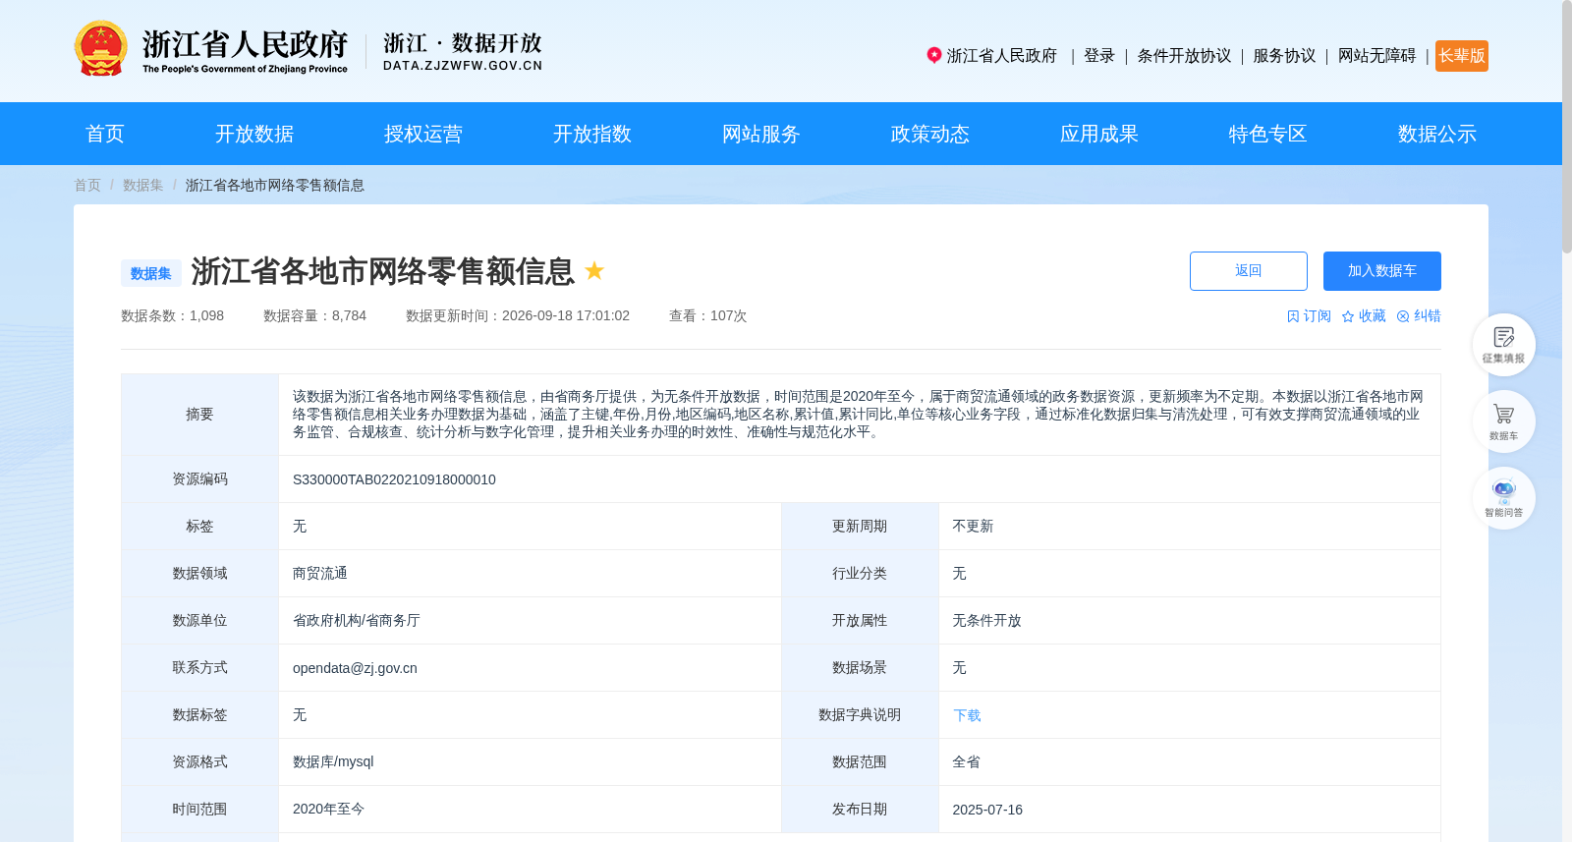Open the 智能问答 robot assistant icon
The image size is (1572, 842).
(1503, 498)
